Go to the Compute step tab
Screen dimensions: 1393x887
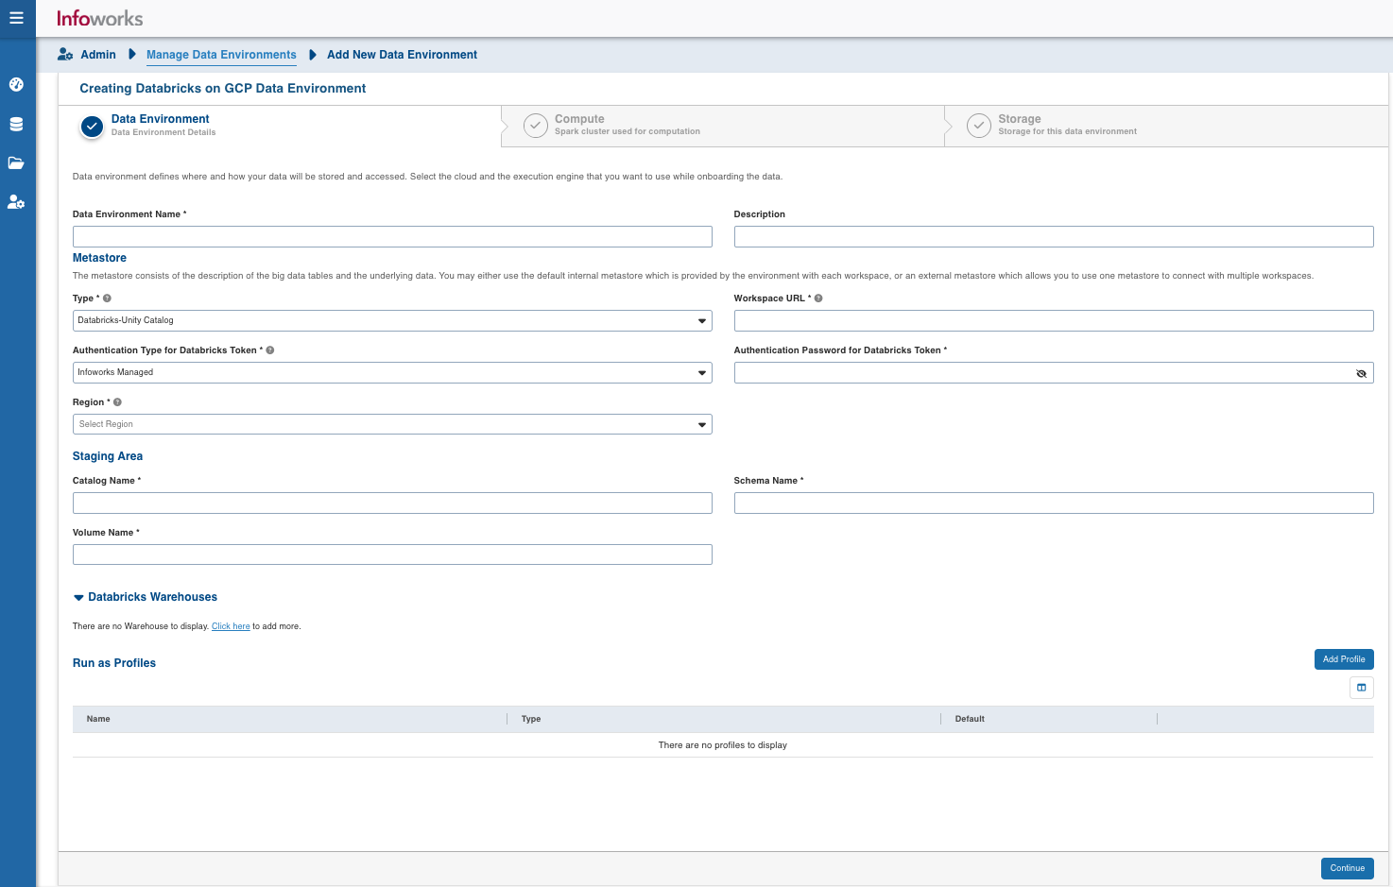[723, 126]
